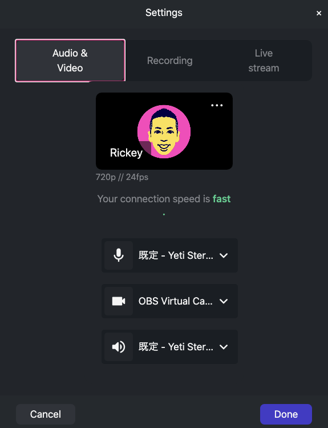
Task: Select the Audio & Video tab
Action: [x=70, y=61]
